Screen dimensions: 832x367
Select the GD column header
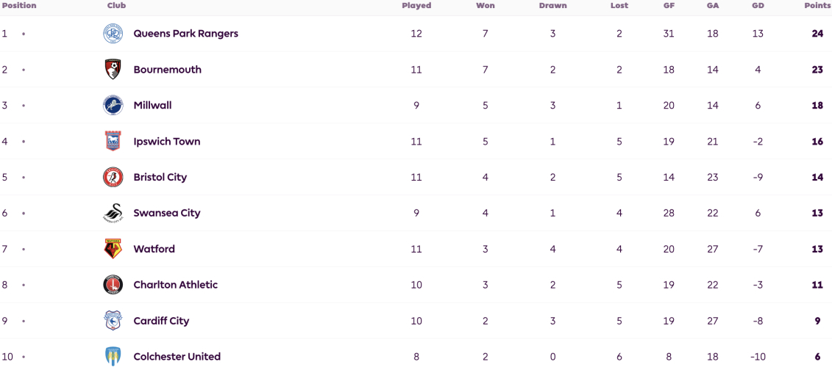758,6
